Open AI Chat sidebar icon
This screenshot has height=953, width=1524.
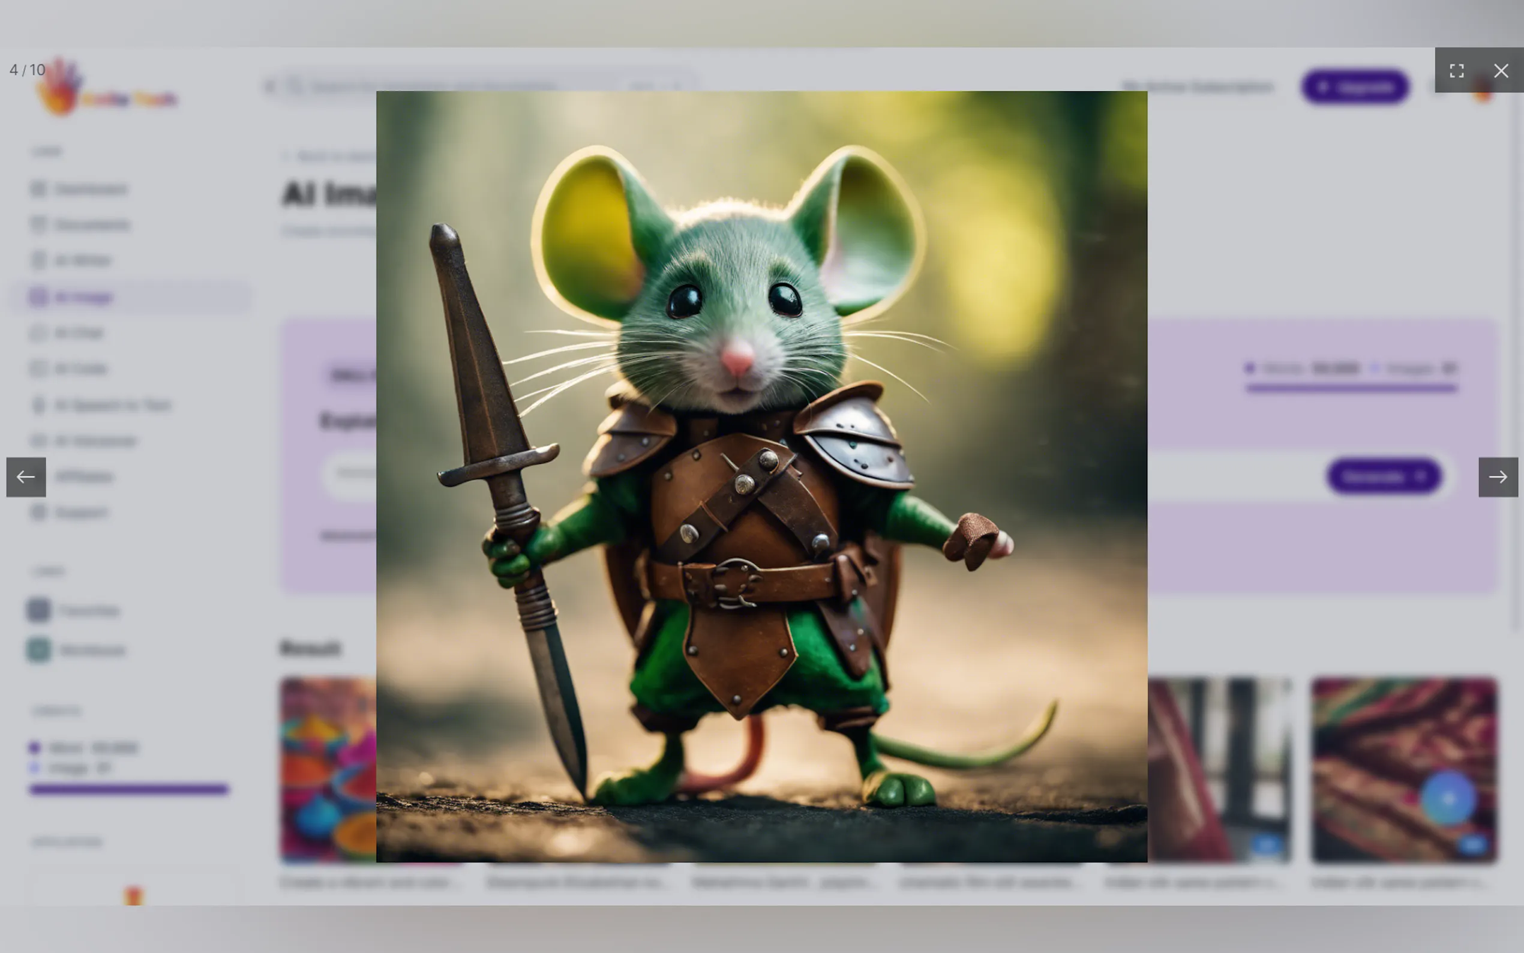coord(39,333)
